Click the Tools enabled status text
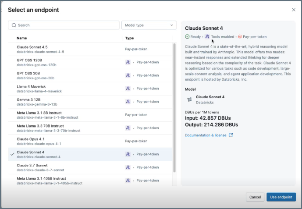This screenshot has width=302, height=209. pyautogui.click(x=223, y=36)
